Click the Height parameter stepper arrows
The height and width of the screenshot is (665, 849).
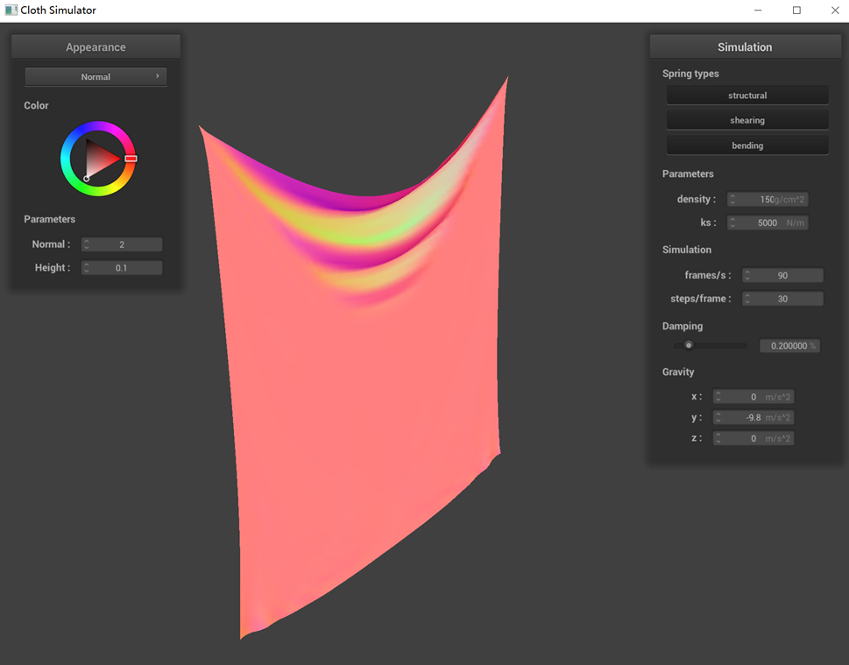pyautogui.click(x=87, y=268)
